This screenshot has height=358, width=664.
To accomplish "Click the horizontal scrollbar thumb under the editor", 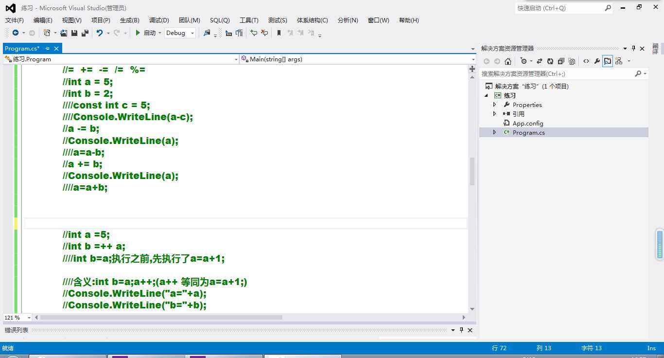I will point(161,317).
